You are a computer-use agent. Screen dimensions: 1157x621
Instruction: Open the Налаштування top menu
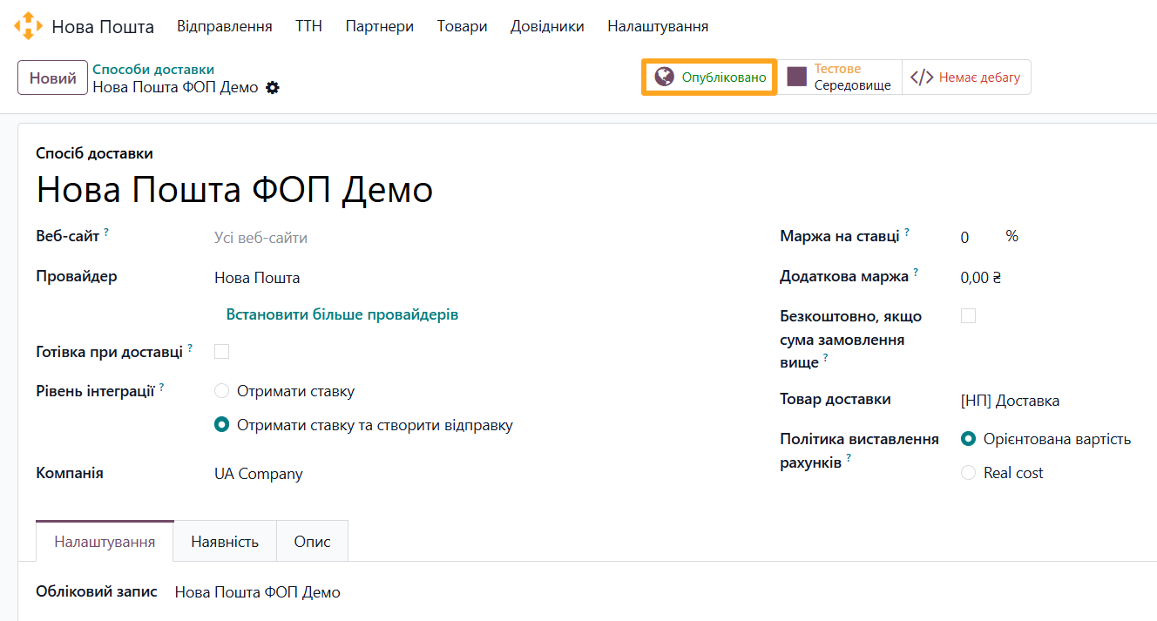click(x=658, y=26)
